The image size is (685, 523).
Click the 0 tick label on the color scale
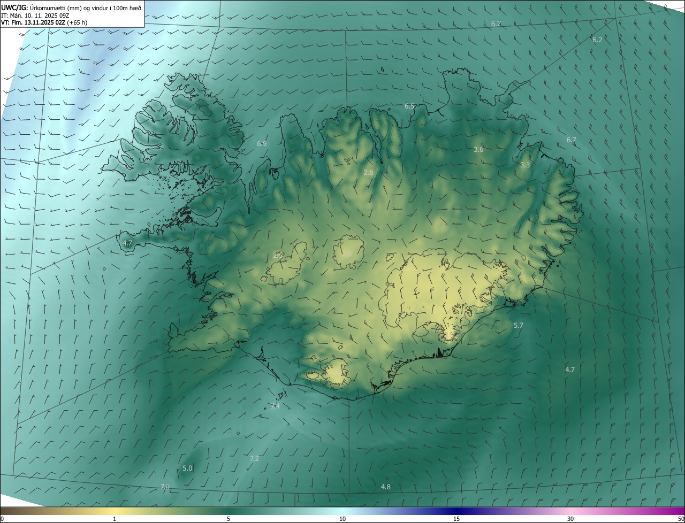click(x=2, y=519)
